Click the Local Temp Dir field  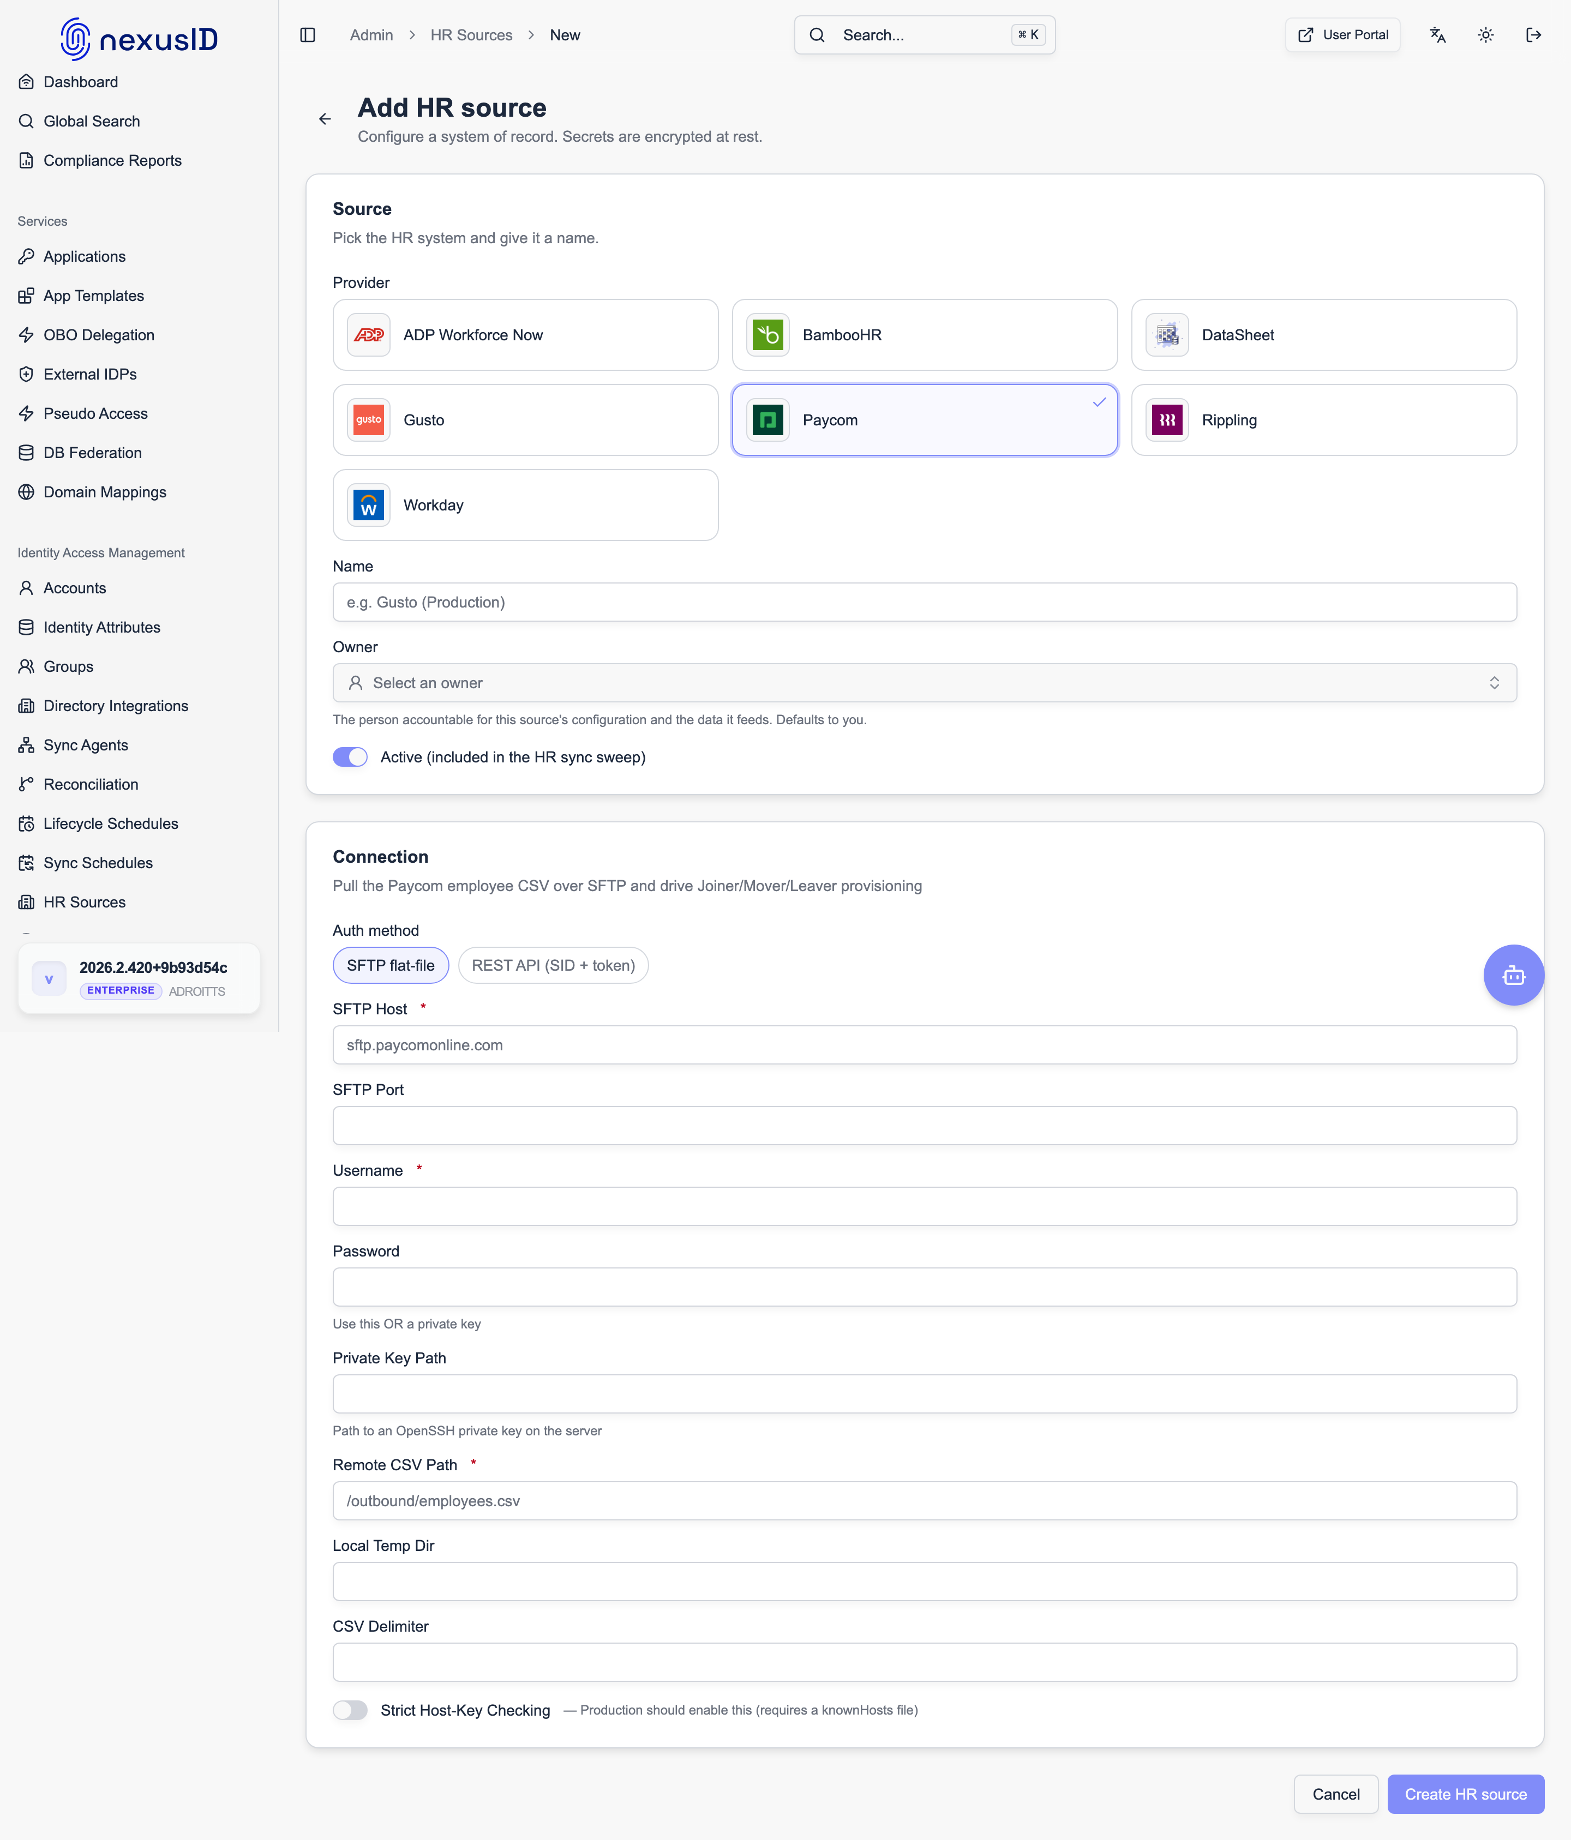tap(925, 1582)
